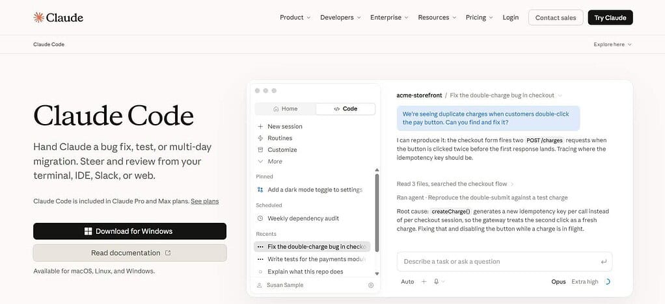This screenshot has width=665, height=304.
Task: Click Ran agent Reproduce the double-submit line
Action: click(x=482, y=197)
